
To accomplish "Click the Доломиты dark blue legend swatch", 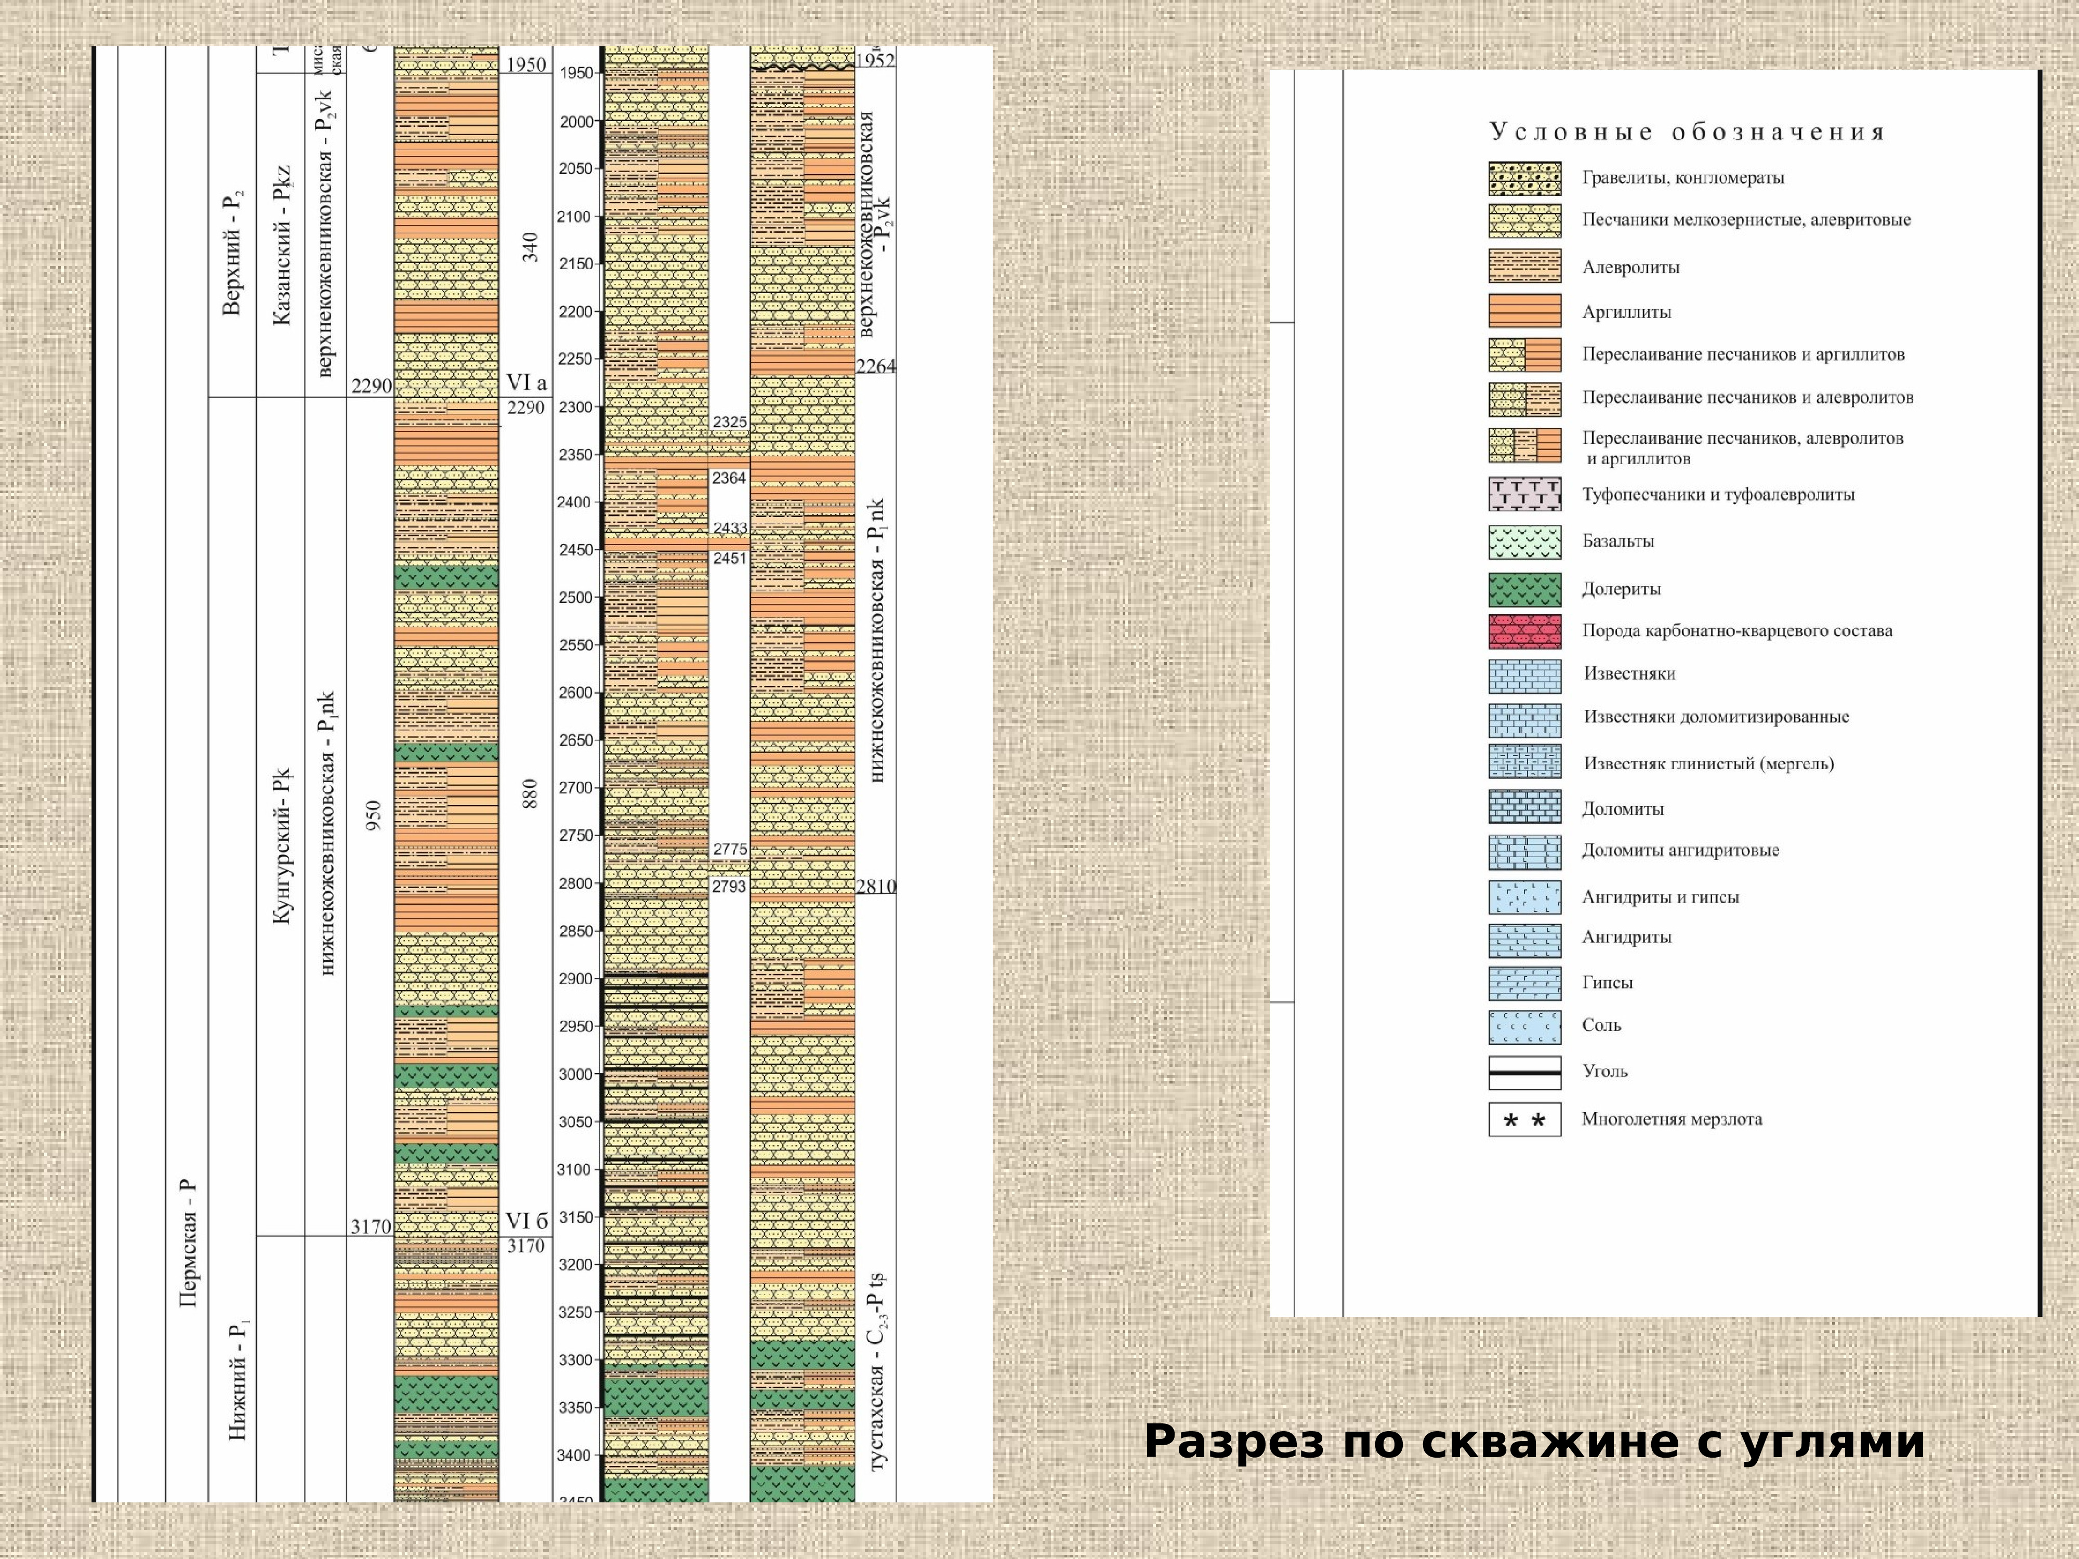I will pyautogui.click(x=1524, y=807).
